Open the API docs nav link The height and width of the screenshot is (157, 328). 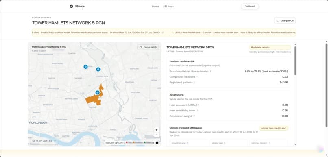click(x=168, y=6)
